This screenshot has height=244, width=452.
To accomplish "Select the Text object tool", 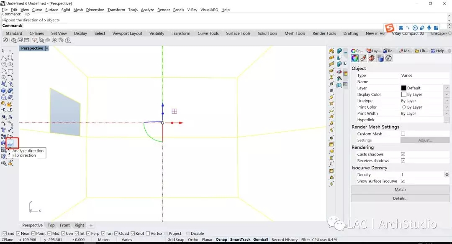I will (x=4, y=130).
